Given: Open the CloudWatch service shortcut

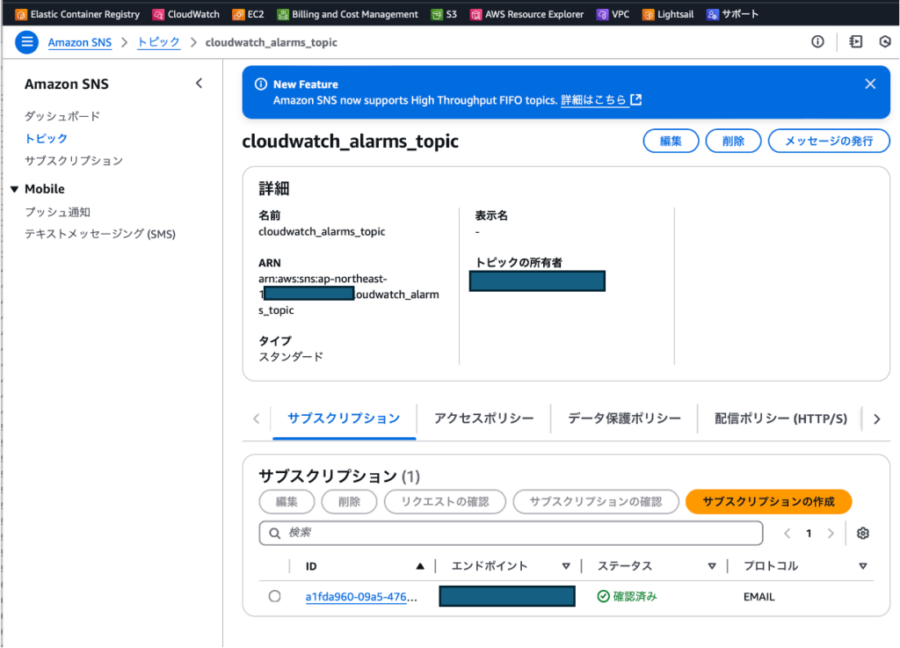Looking at the screenshot, I should [x=186, y=14].
